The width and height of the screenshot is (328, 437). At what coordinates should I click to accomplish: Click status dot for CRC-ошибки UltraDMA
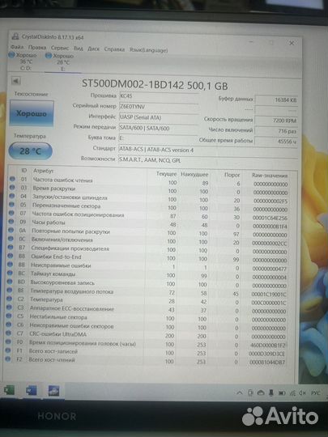(8, 333)
